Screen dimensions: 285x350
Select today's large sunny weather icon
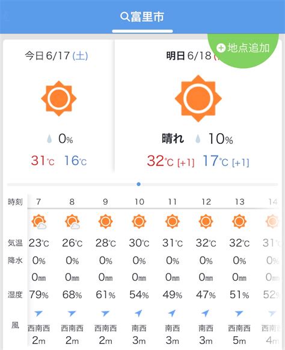tap(59, 98)
